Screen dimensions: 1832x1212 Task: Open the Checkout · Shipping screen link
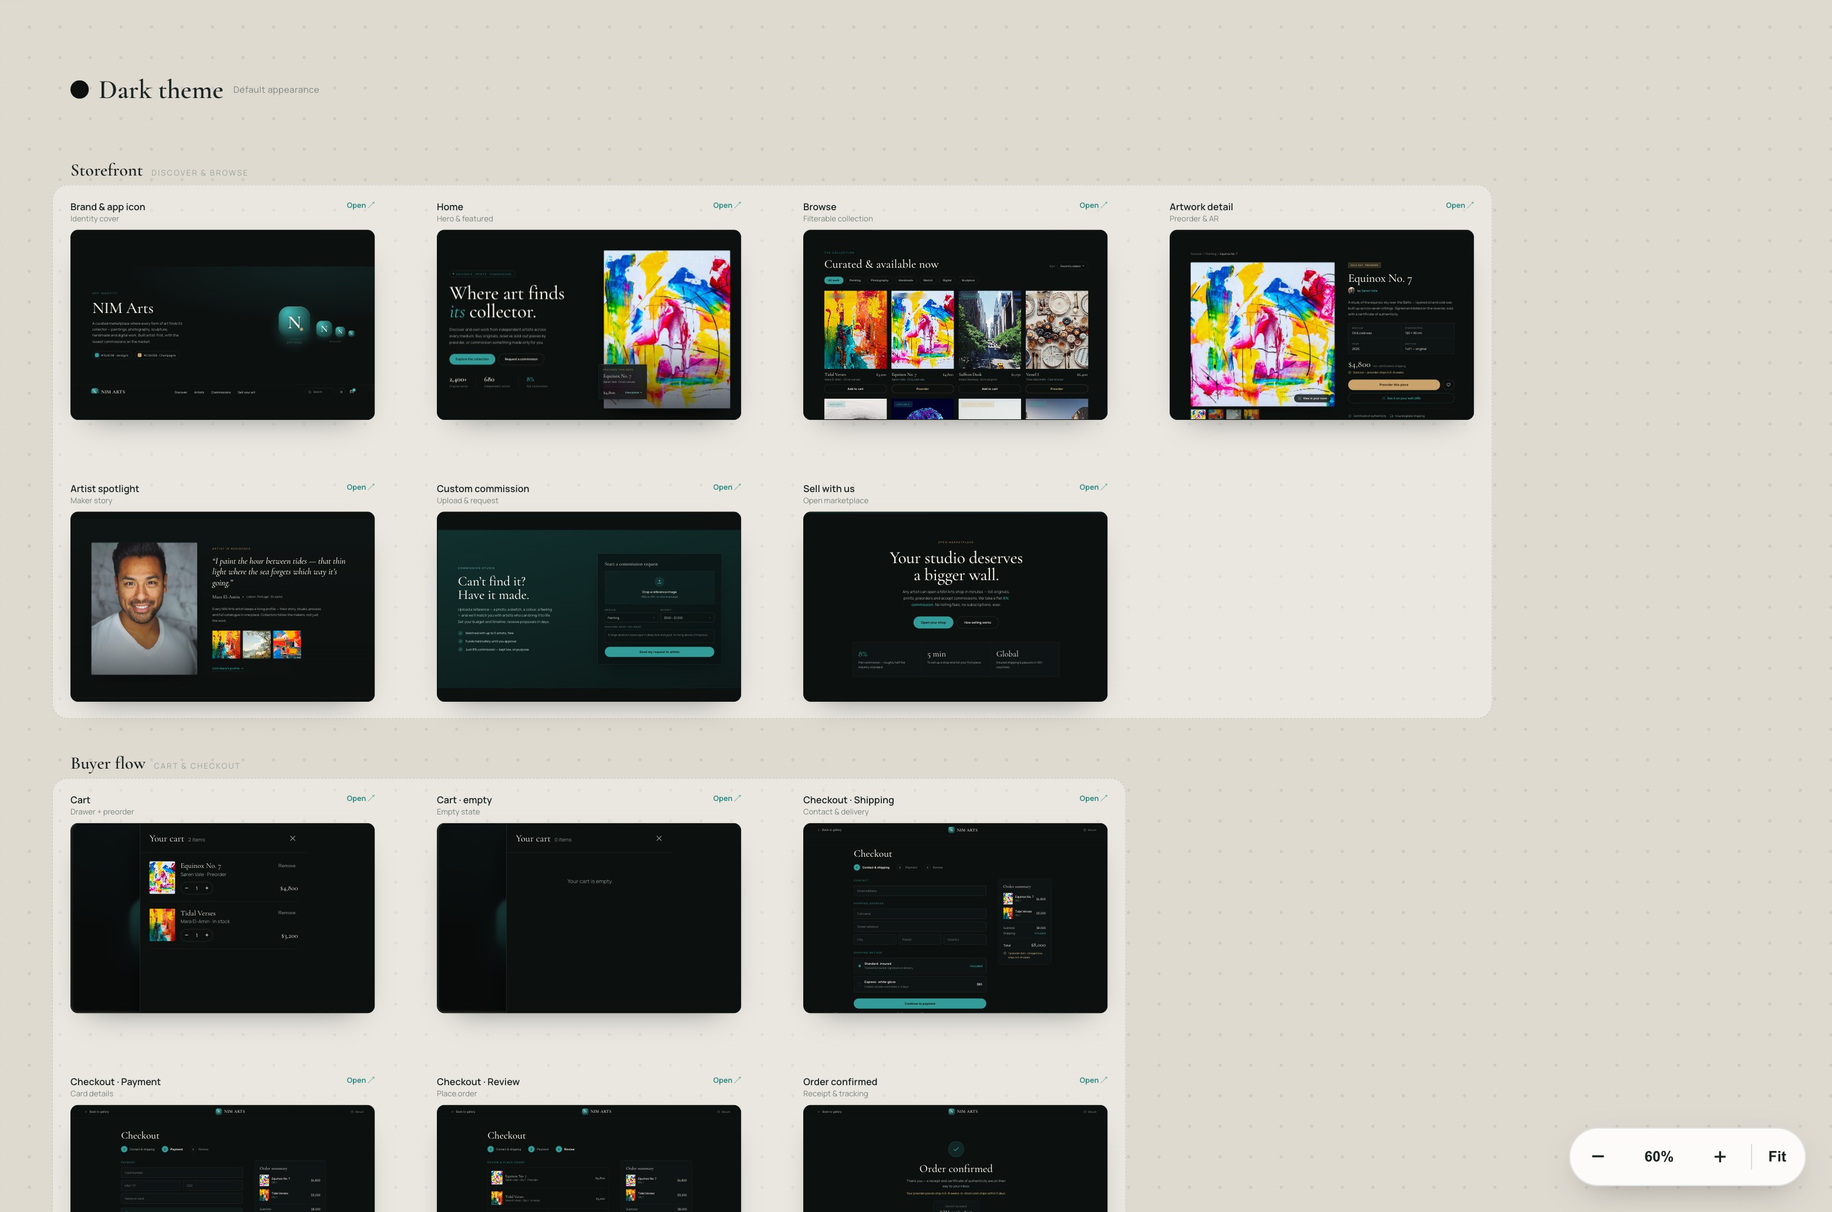click(1093, 799)
